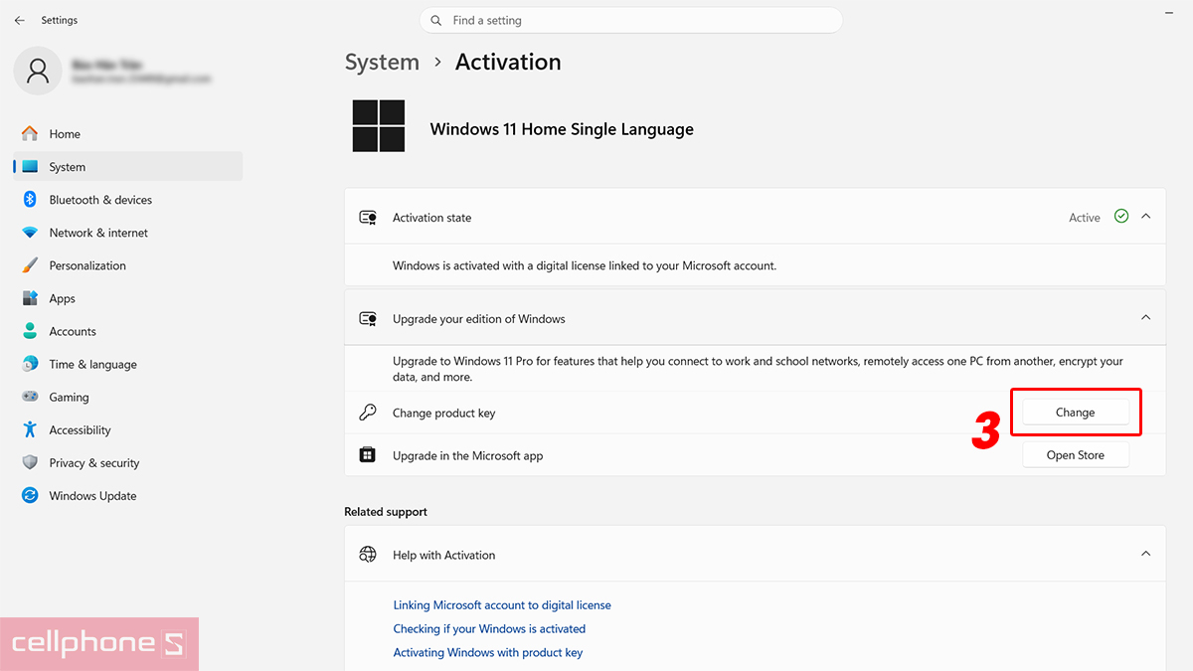Open the Home settings page
Viewport: 1193px width, 671px height.
tap(127, 133)
